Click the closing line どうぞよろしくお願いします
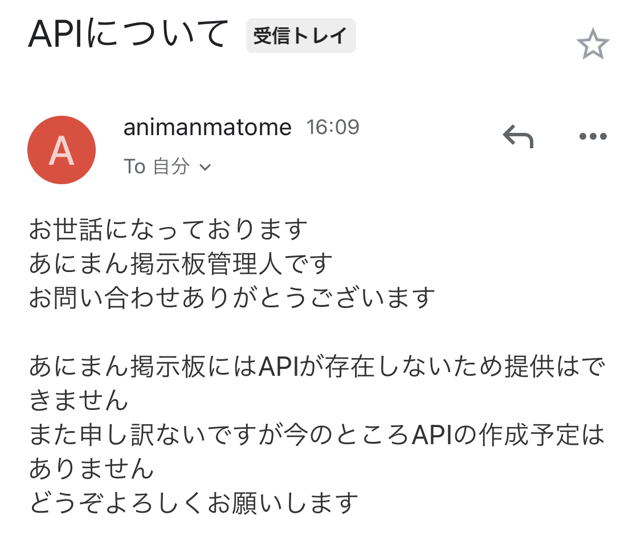 pos(194,504)
